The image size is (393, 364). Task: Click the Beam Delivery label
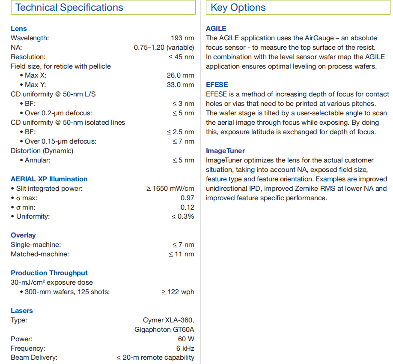click(34, 358)
